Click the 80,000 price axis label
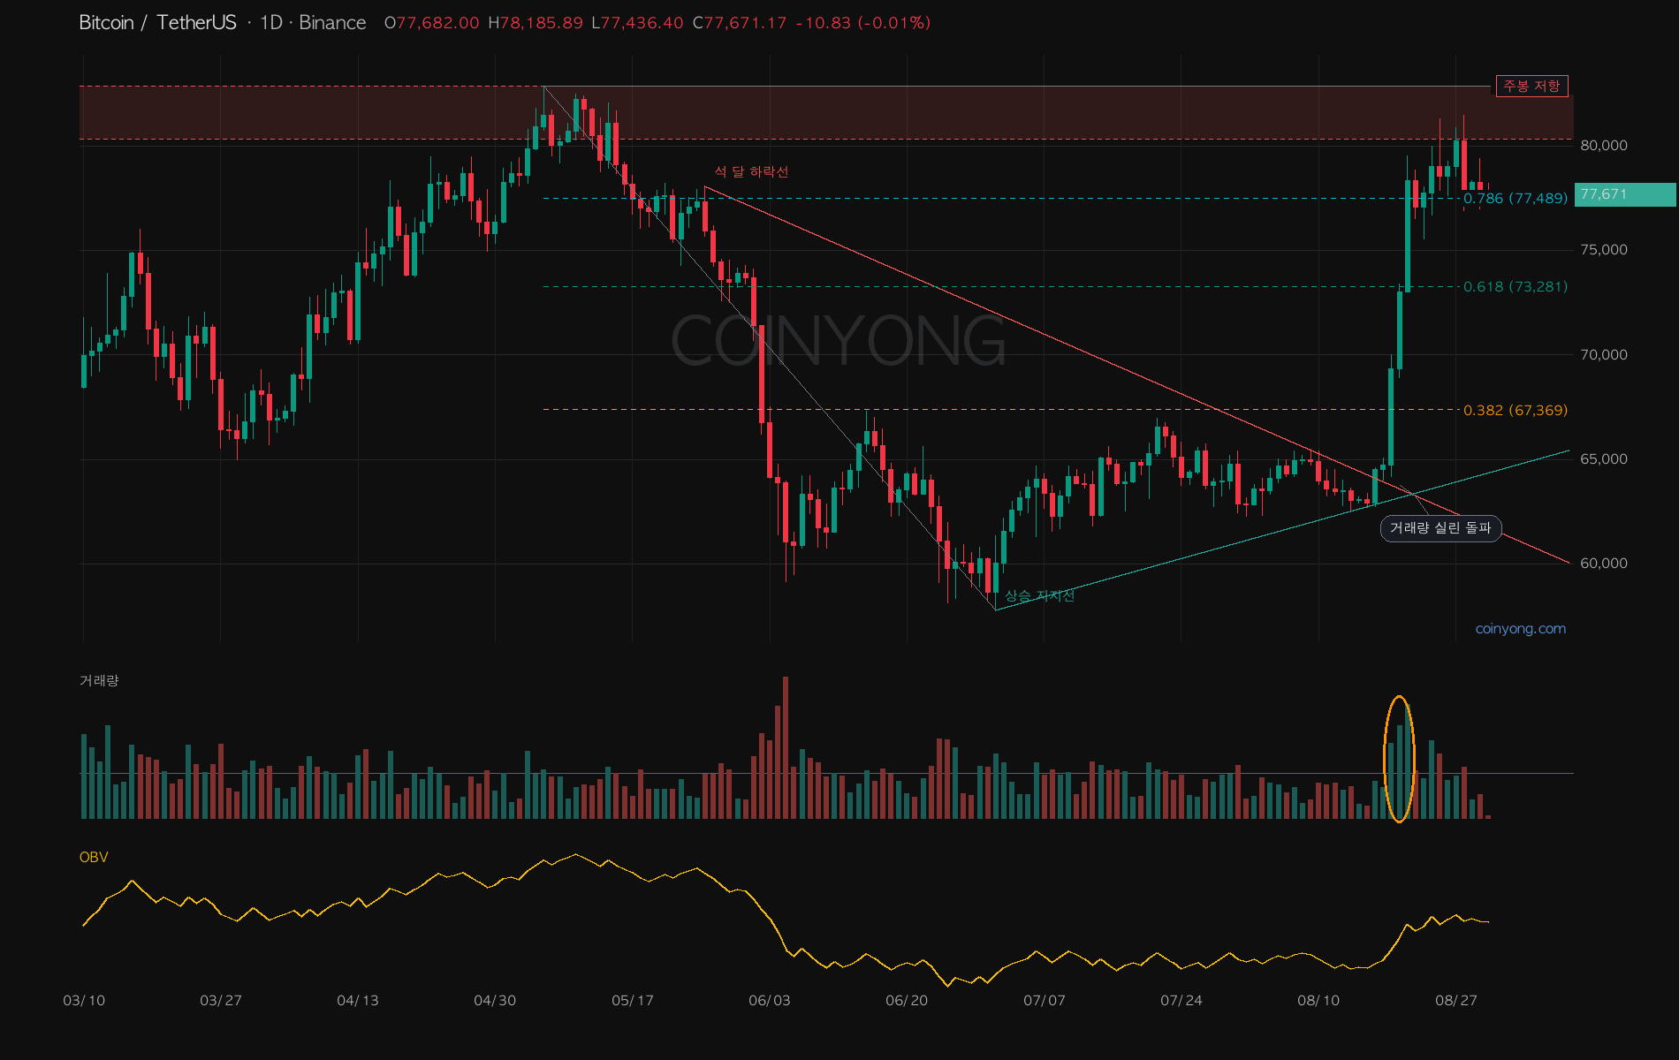 pos(1603,145)
